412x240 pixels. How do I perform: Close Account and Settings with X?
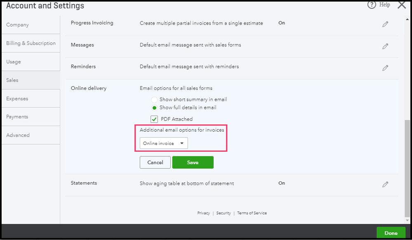coord(402,5)
